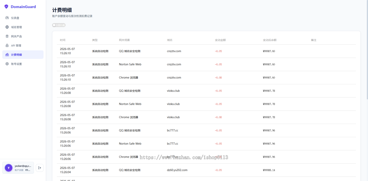Click the DomainGuard brand name
This screenshot has height=181, width=368.
[23, 7]
